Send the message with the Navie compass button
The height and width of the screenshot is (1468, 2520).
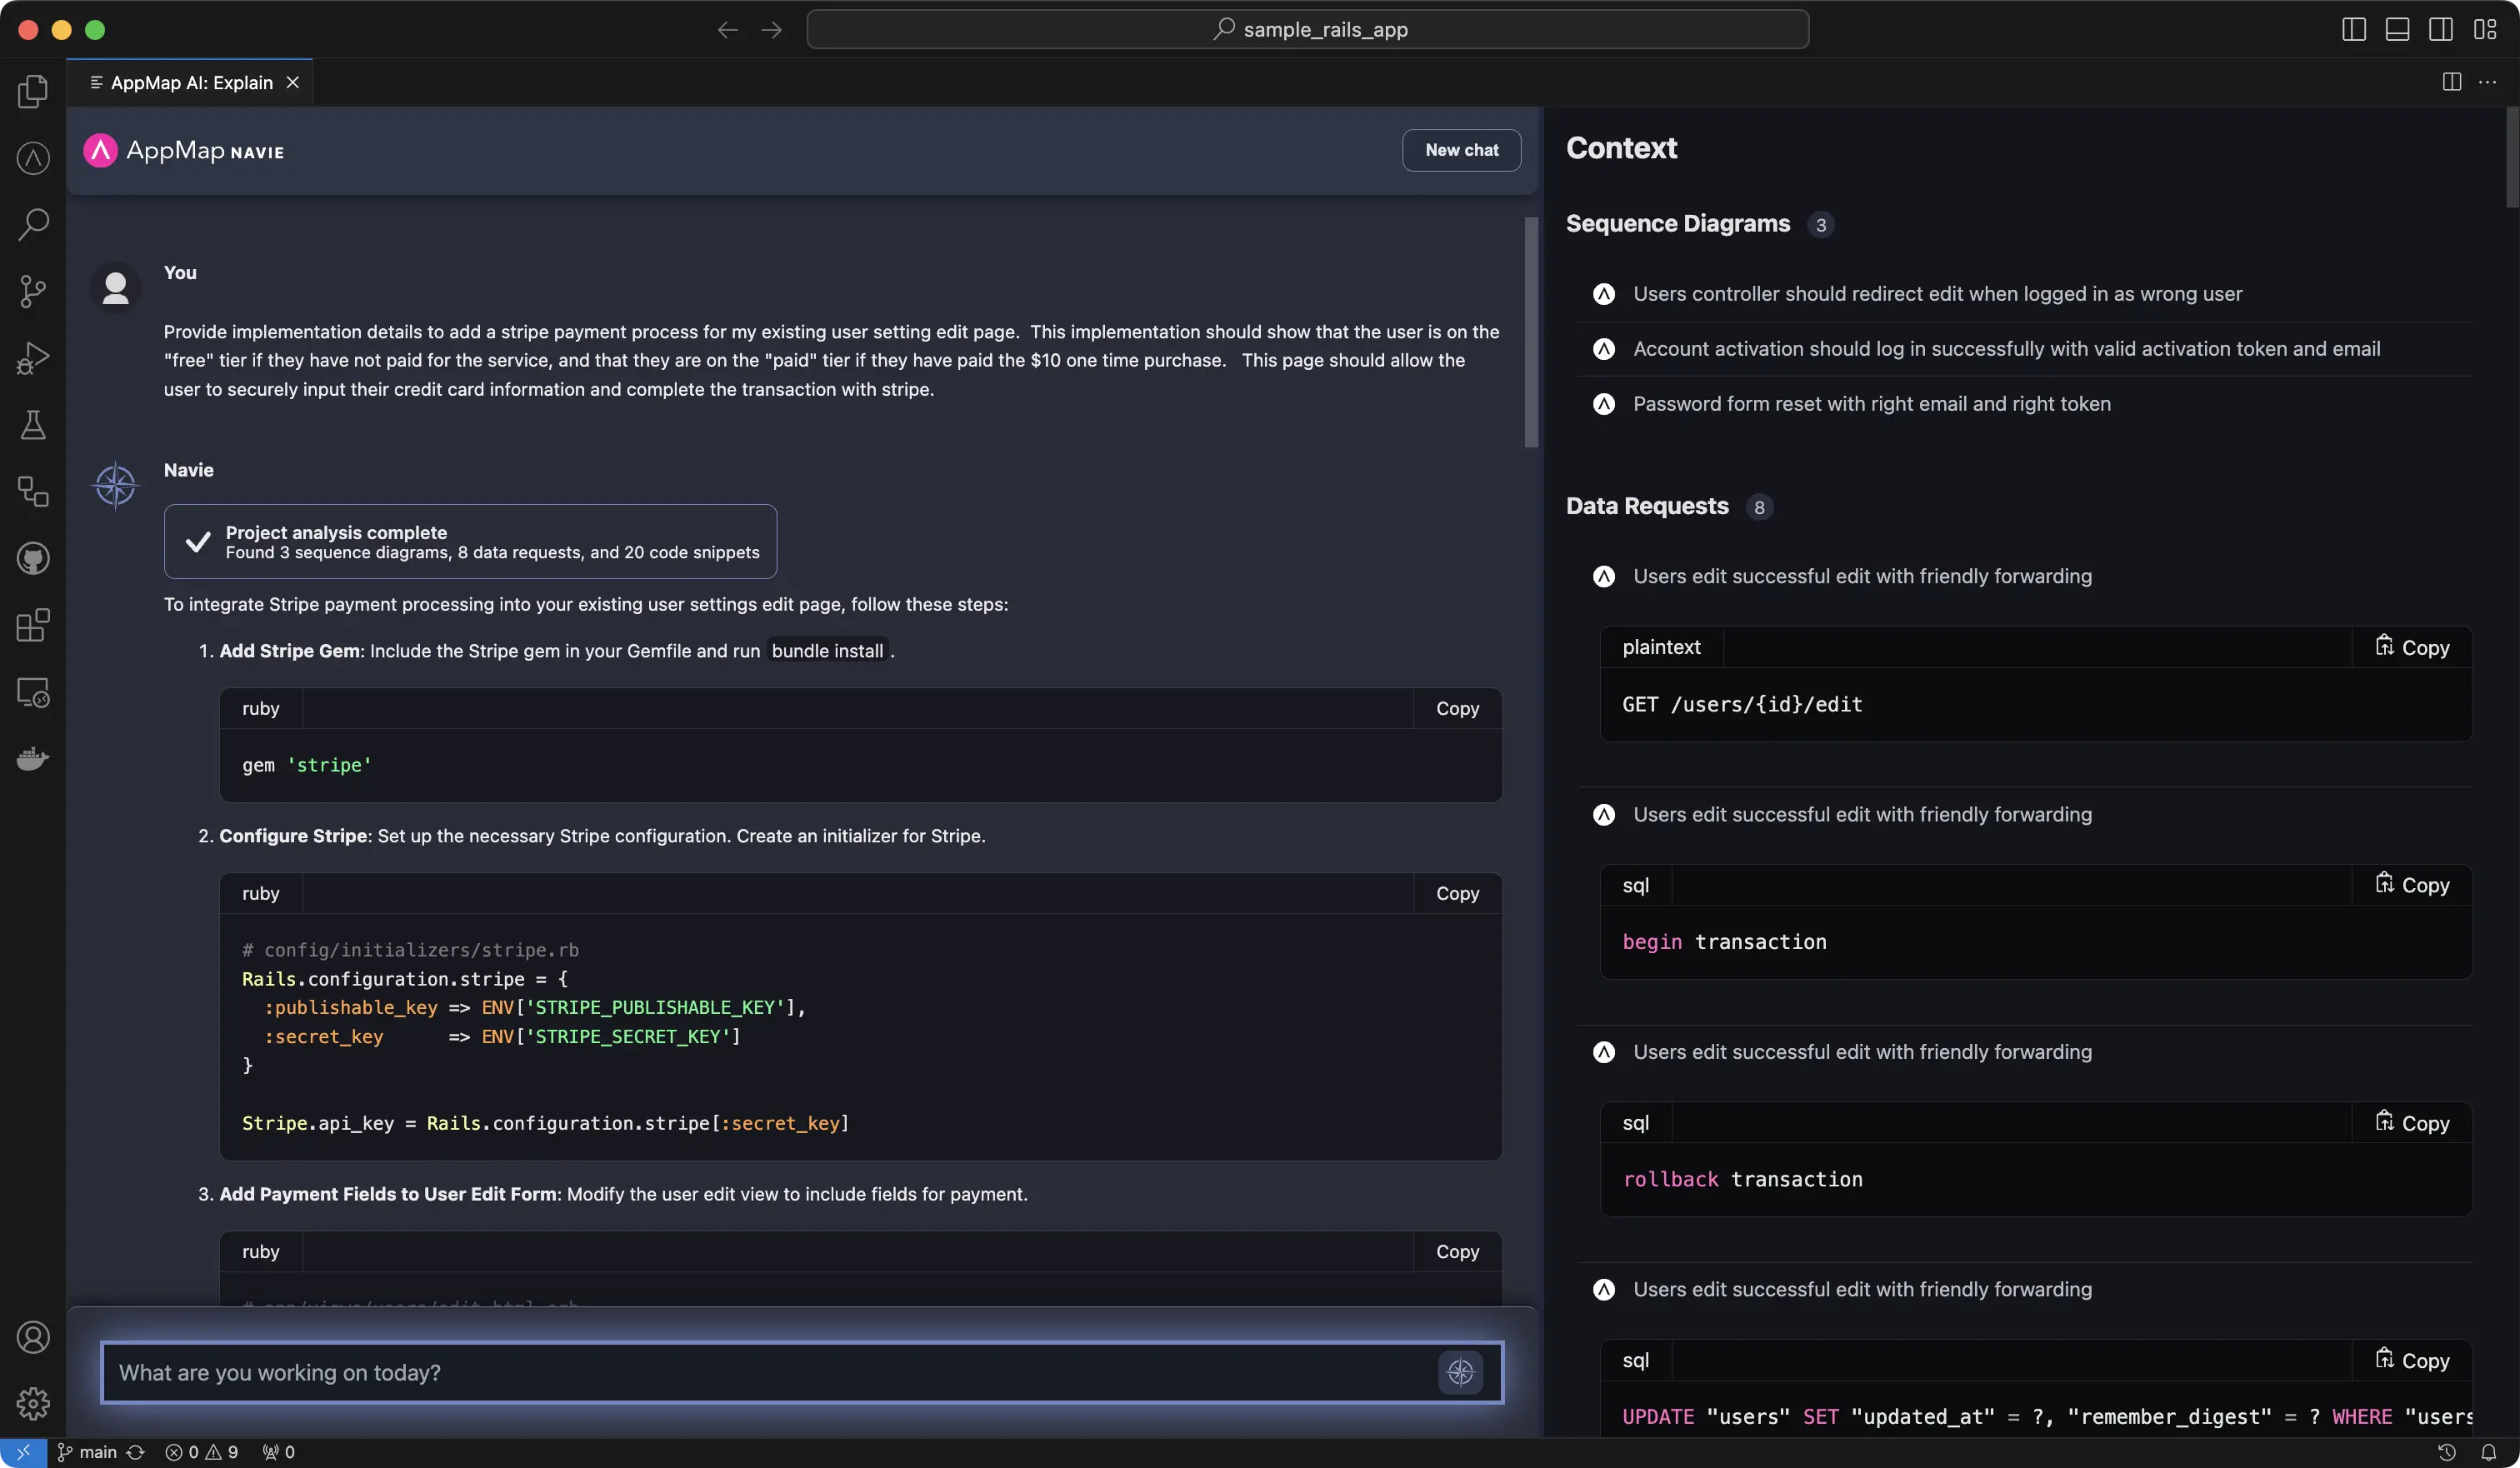tap(1460, 1372)
